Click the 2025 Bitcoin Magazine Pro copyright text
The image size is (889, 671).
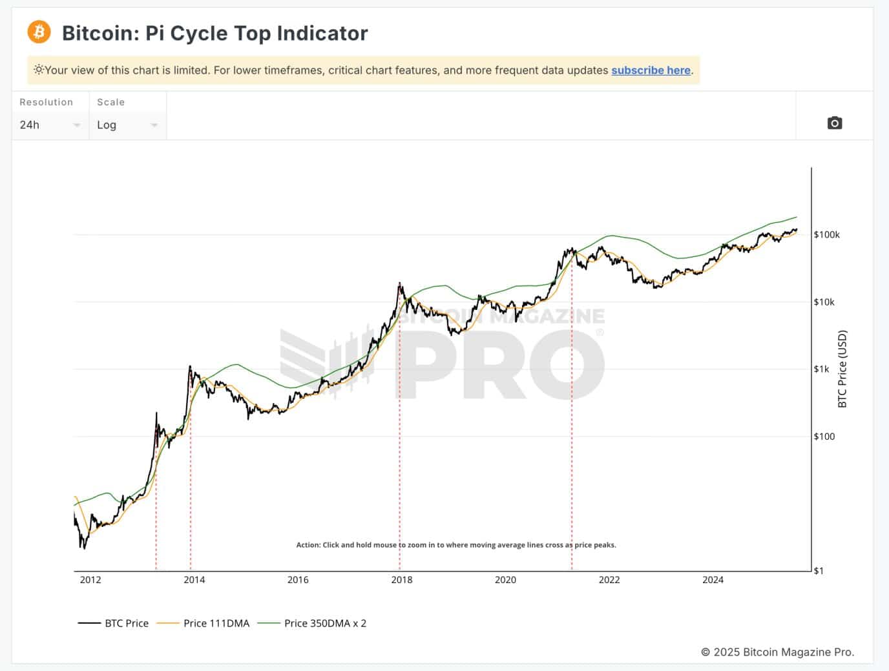coord(777,652)
